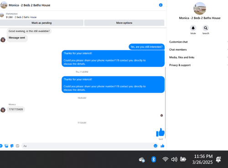The height and width of the screenshot is (168, 228).
Task: Send a thumbs-up like
Action: (x=162, y=146)
